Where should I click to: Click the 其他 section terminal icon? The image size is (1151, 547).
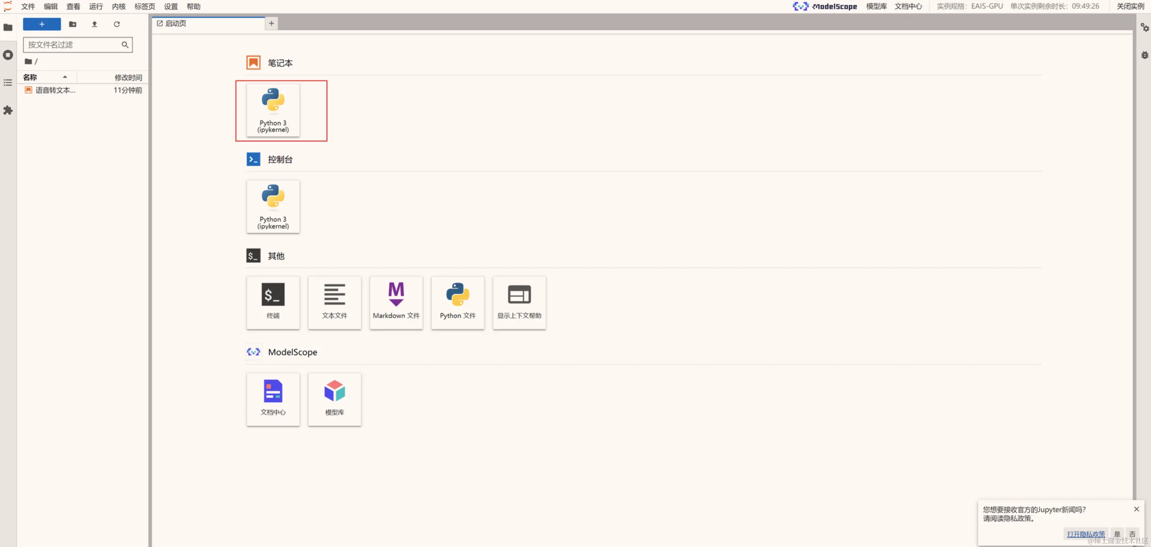point(253,256)
